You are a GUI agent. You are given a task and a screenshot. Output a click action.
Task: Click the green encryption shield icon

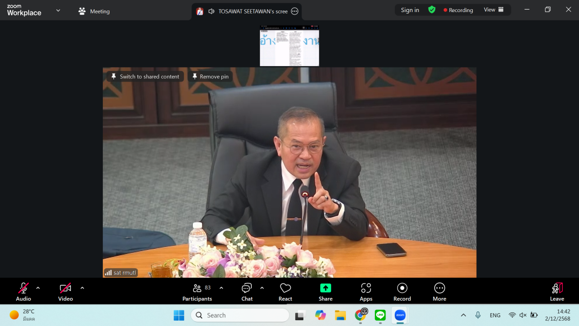(432, 10)
